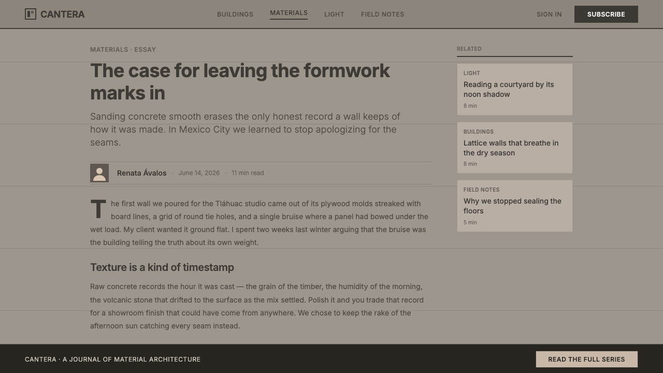
Task: Click Read the Full Series button
Action: [586, 359]
